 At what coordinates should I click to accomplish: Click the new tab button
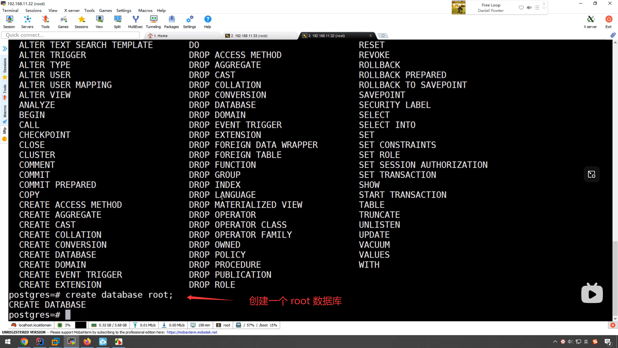(383, 36)
